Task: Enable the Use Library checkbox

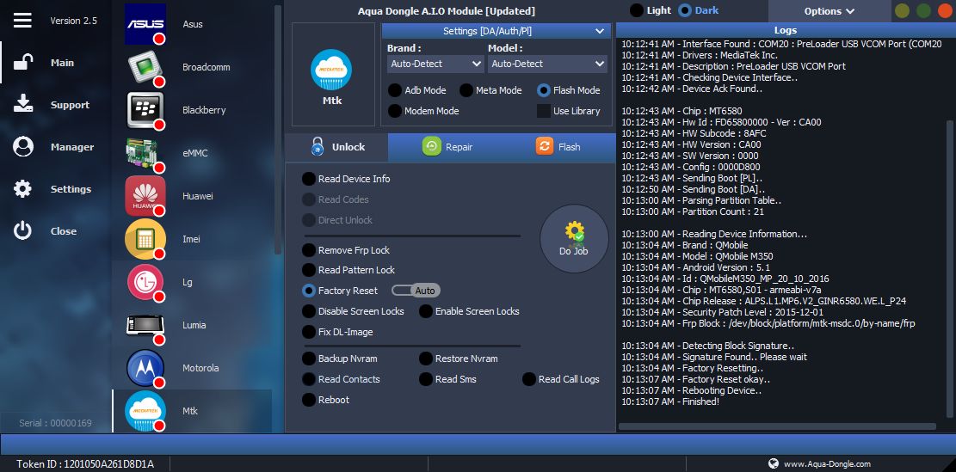Action: point(544,111)
